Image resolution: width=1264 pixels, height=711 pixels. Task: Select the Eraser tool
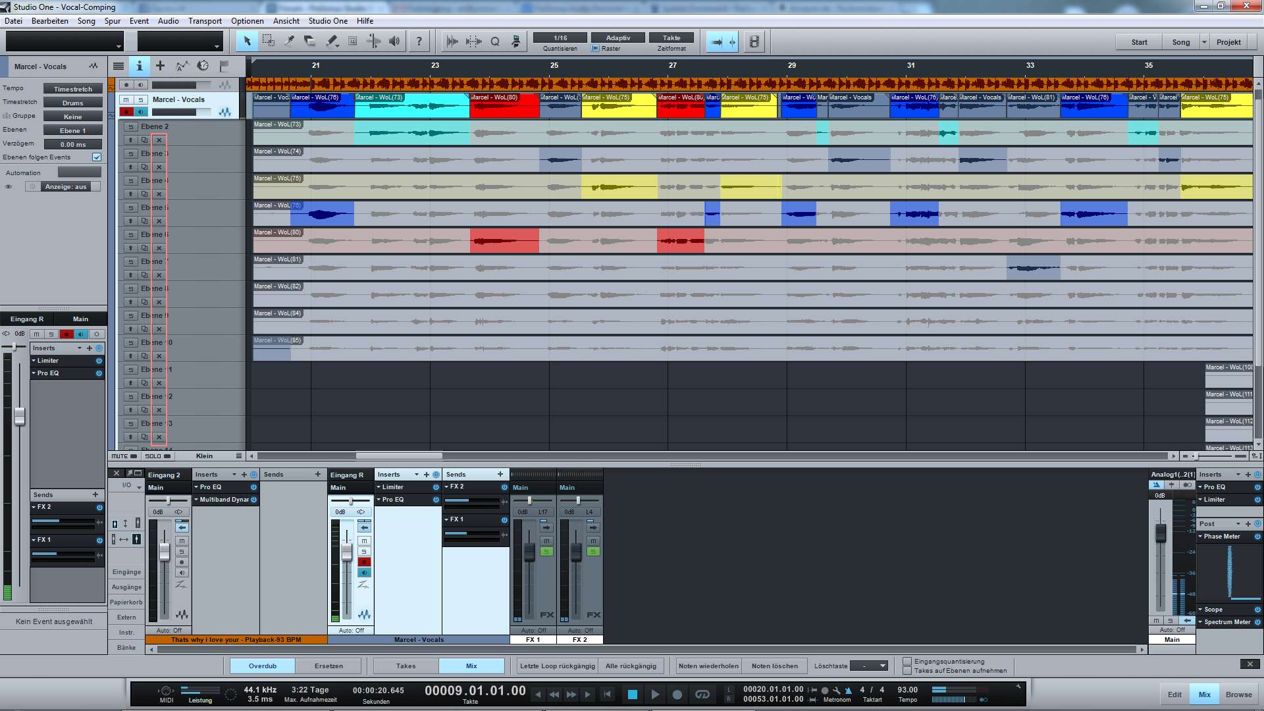tap(310, 41)
